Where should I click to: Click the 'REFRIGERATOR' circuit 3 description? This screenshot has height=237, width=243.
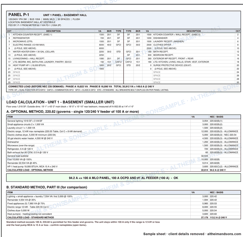click(21, 38)
